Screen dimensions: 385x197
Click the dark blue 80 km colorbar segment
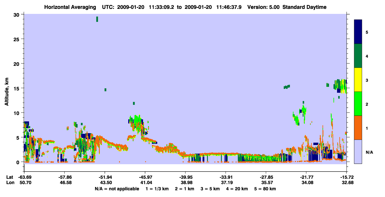coord(358,32)
